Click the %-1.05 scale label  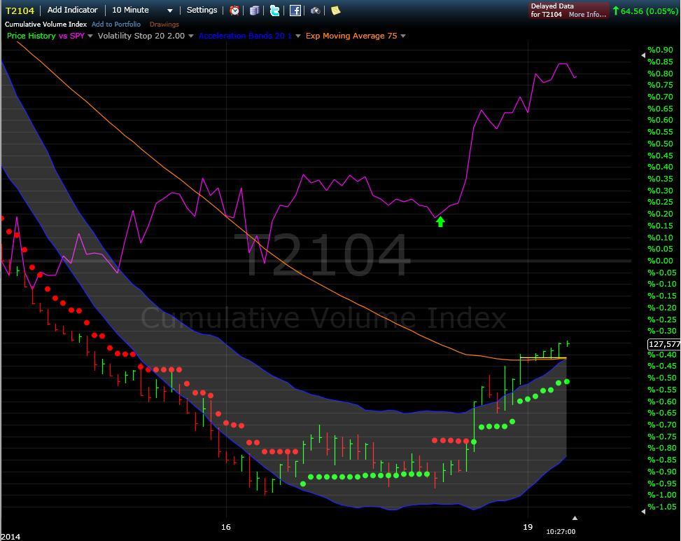[x=662, y=507]
